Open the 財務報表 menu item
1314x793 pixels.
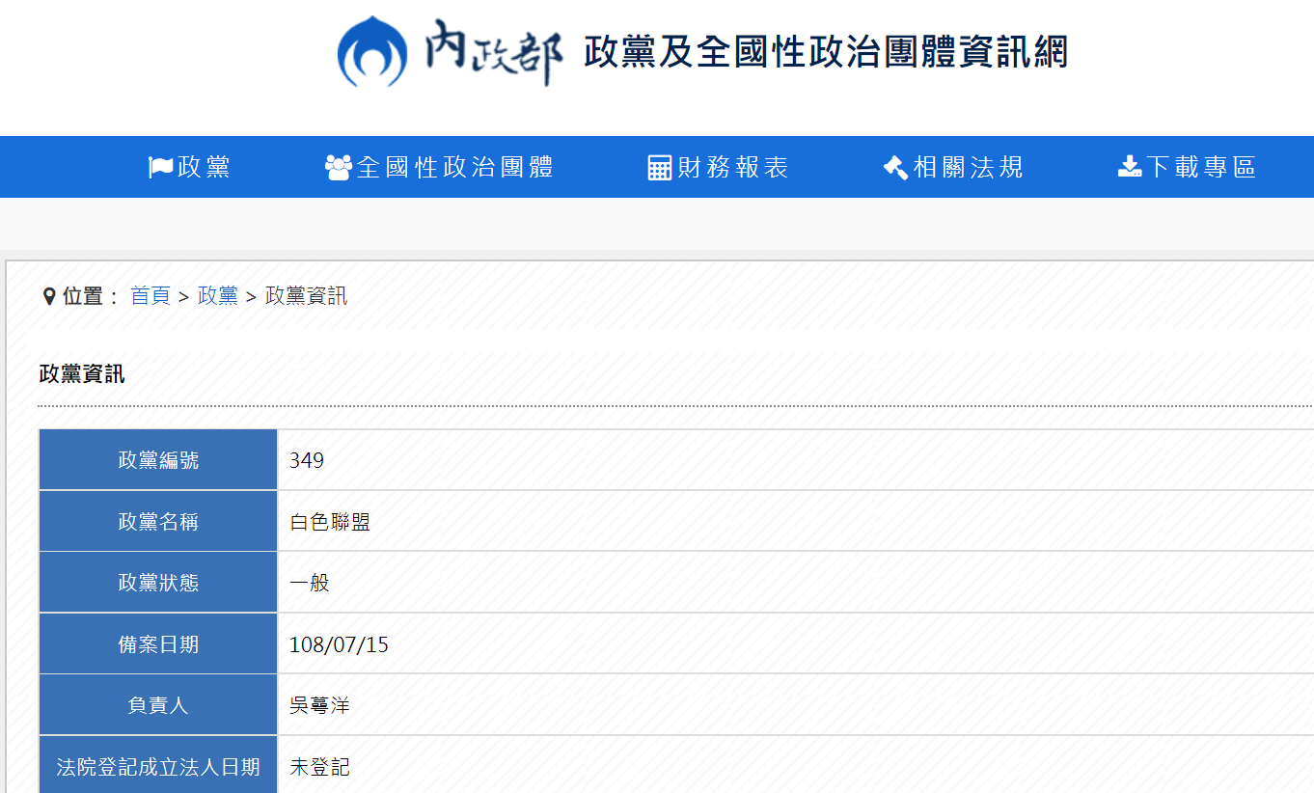[x=719, y=168]
